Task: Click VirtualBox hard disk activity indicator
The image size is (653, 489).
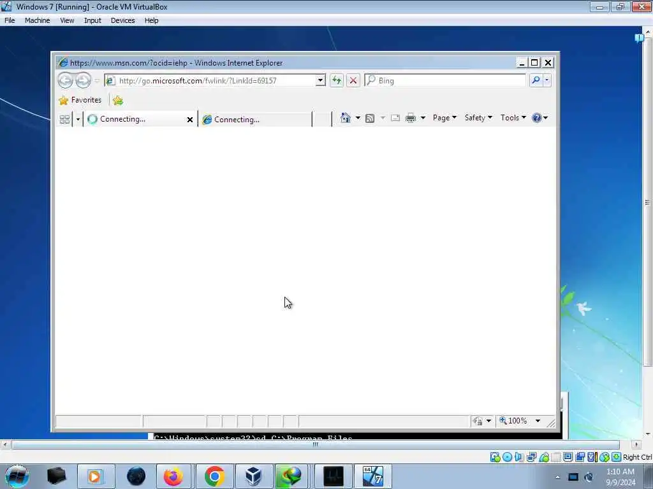Action: click(x=495, y=457)
